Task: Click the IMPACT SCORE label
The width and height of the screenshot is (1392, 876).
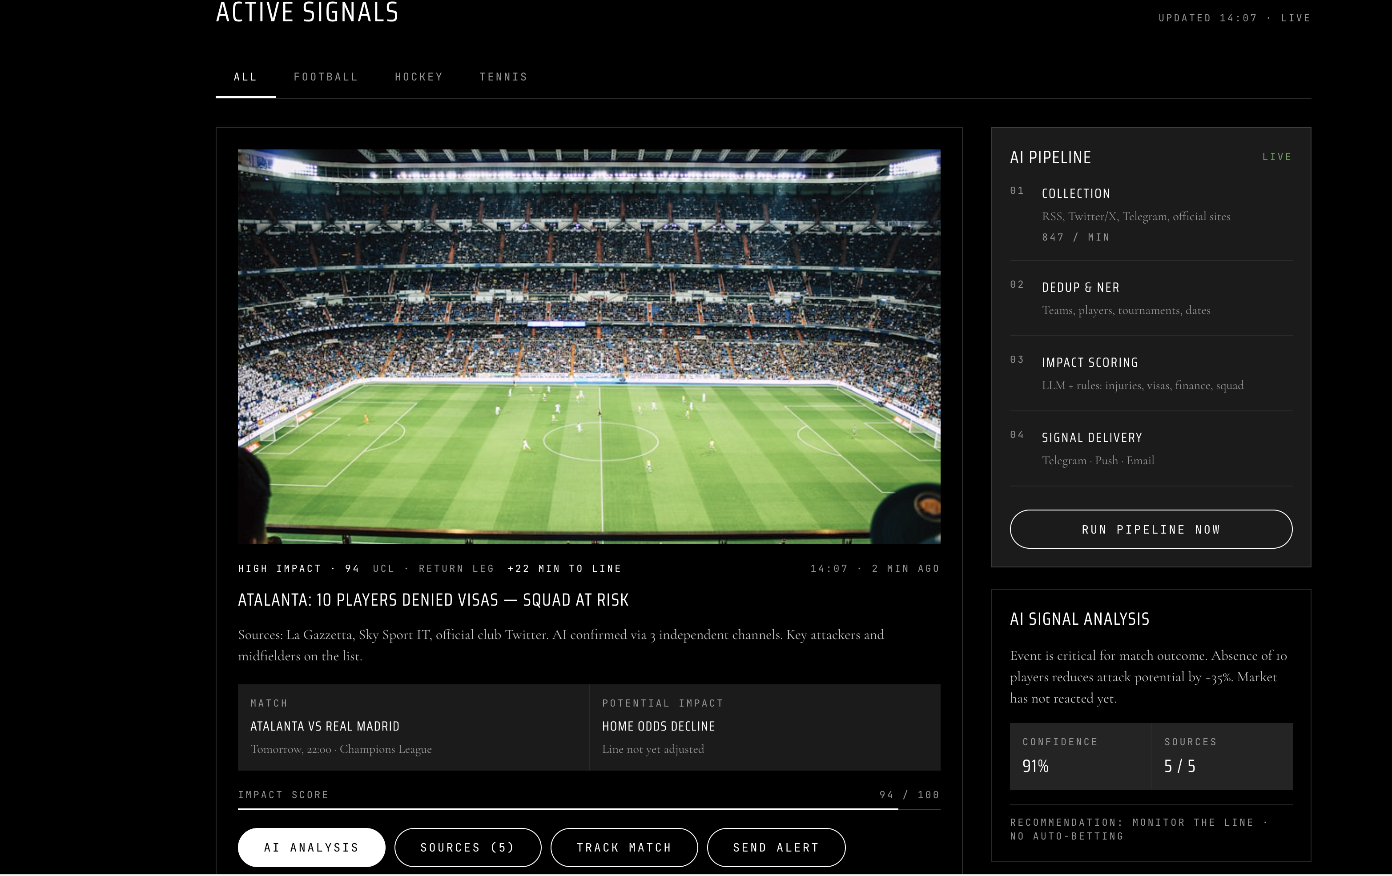Action: [283, 795]
